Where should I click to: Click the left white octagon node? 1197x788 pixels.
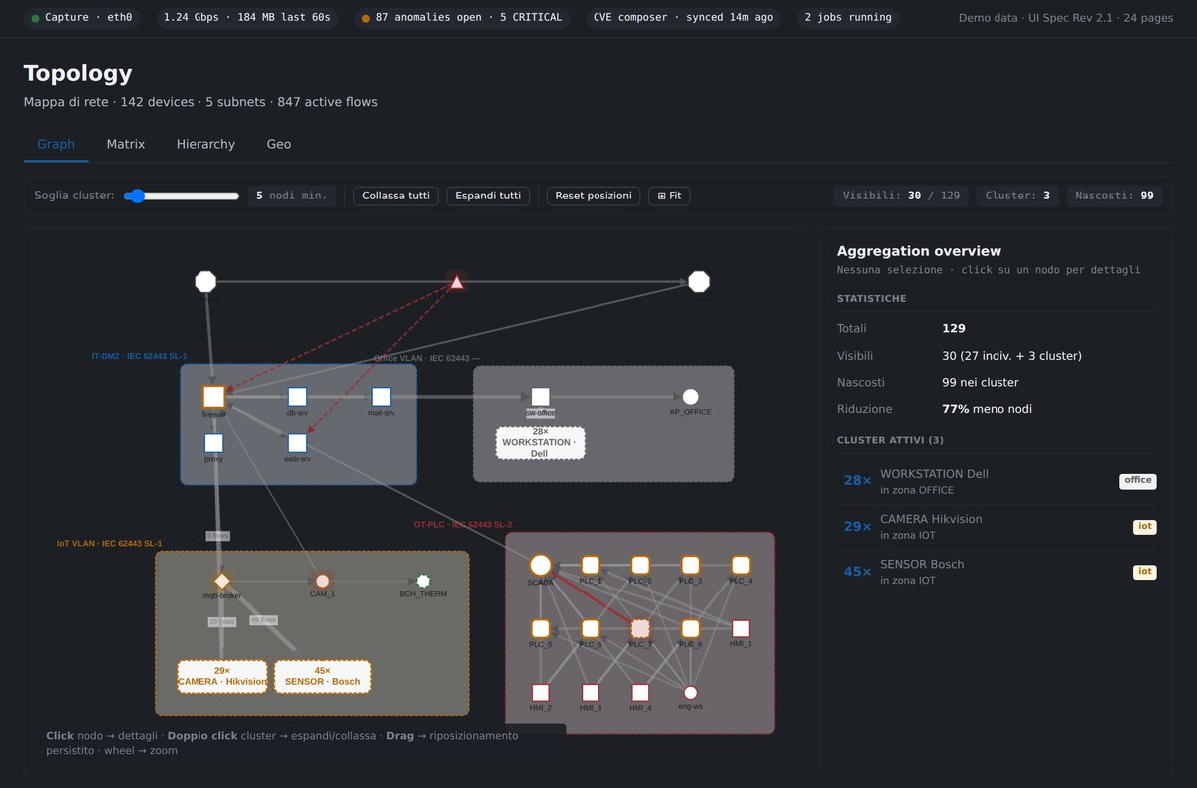pos(205,282)
